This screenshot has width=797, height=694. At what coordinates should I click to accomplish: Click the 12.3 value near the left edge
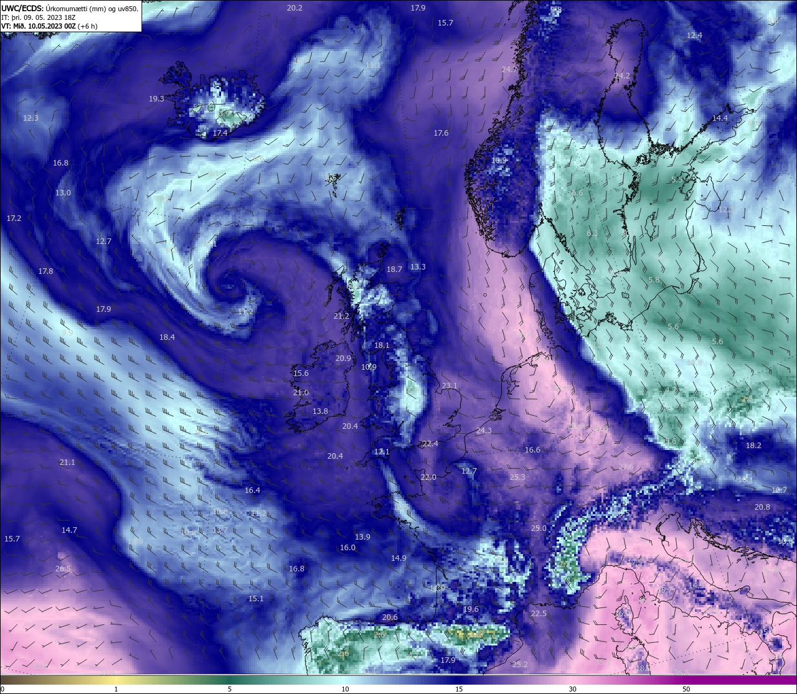31,118
